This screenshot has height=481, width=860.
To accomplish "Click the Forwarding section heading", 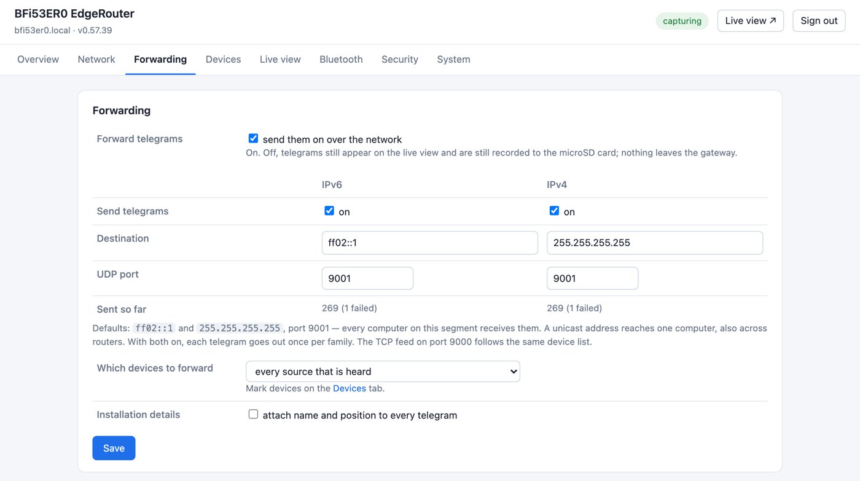I will click(122, 111).
